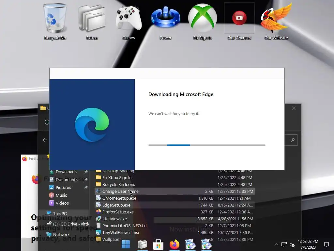Viewport: 334px width, 251px height.
Task: Select ChromeSetup.exe in file list
Action: coord(175,198)
